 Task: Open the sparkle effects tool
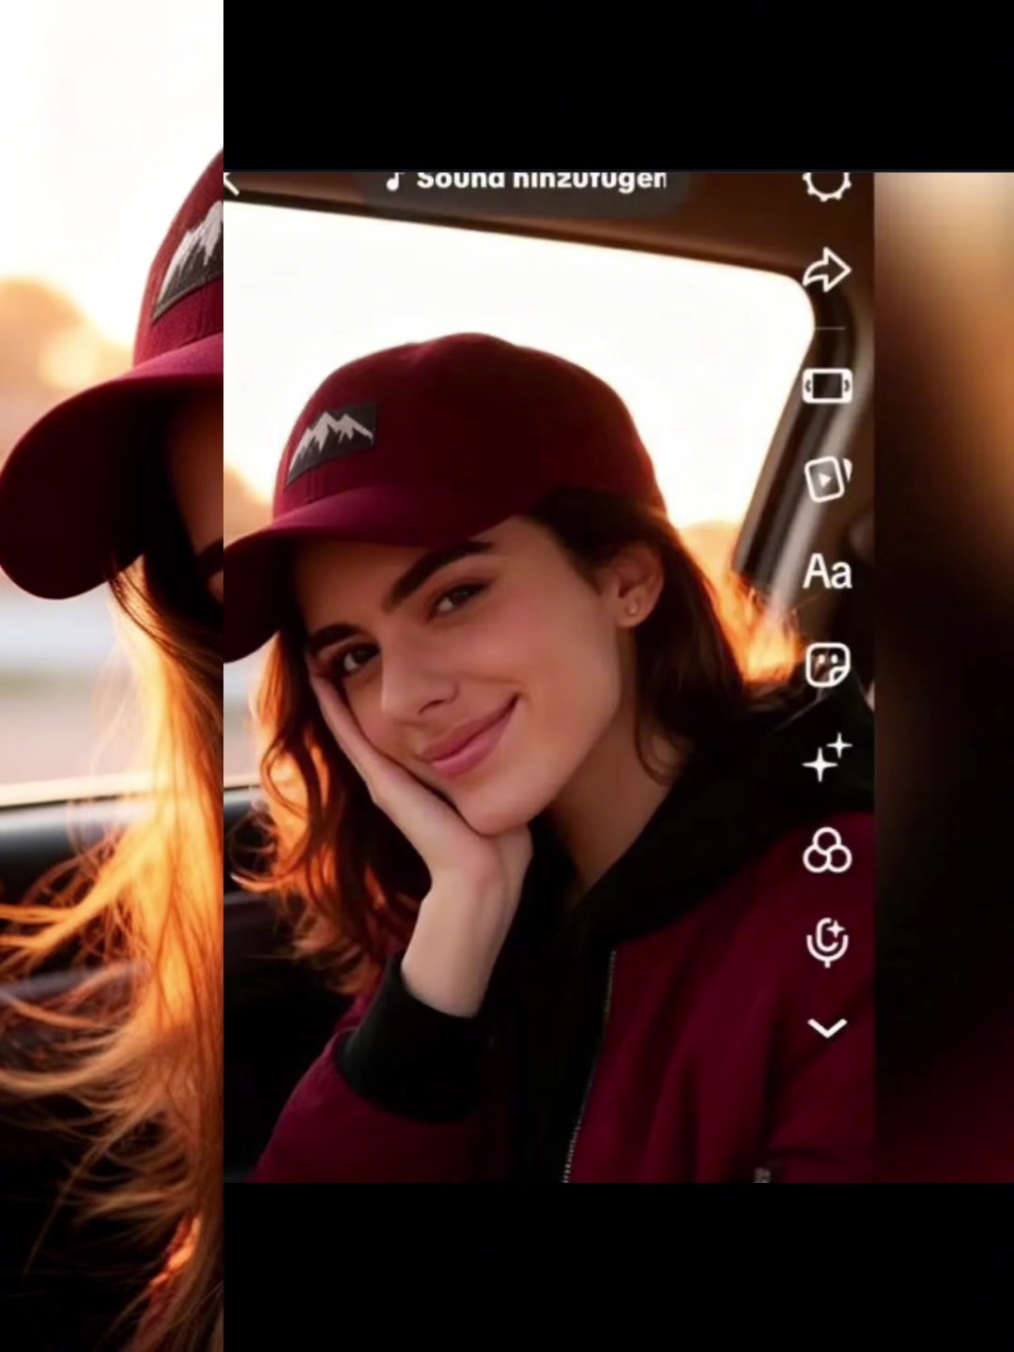(827, 758)
